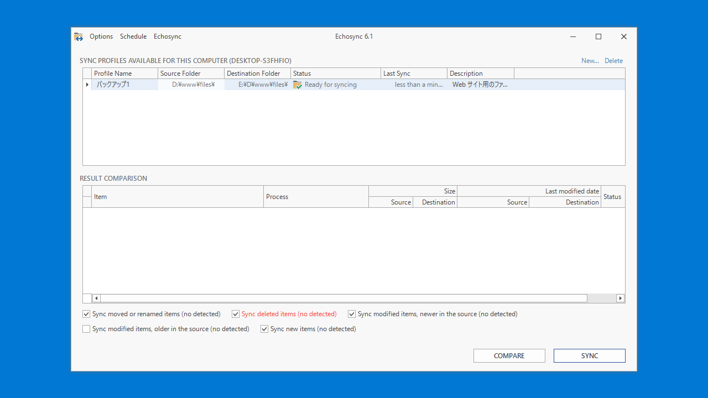The width and height of the screenshot is (708, 398).
Task: Click the row indicator arrow for バックアップ1
Action: [x=87, y=85]
